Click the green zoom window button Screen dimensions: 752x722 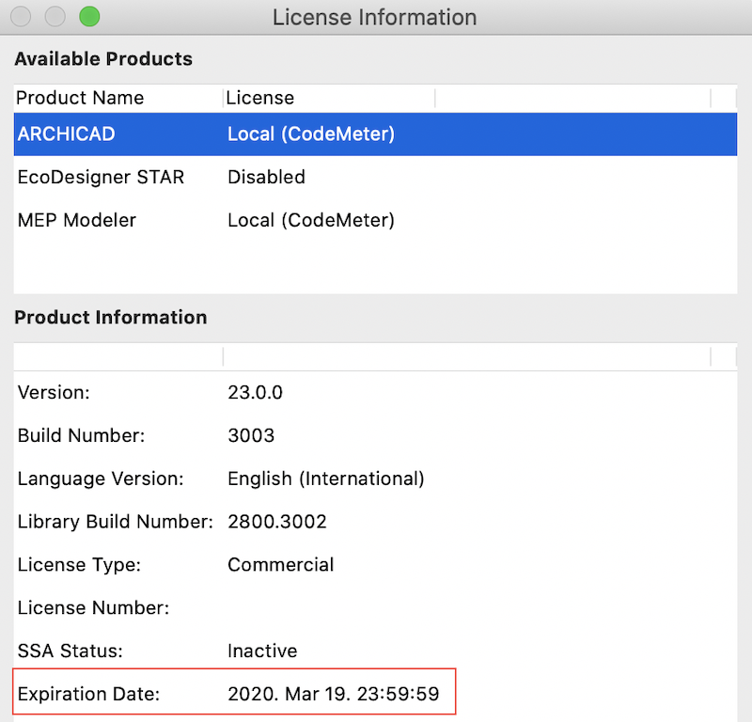tap(89, 17)
